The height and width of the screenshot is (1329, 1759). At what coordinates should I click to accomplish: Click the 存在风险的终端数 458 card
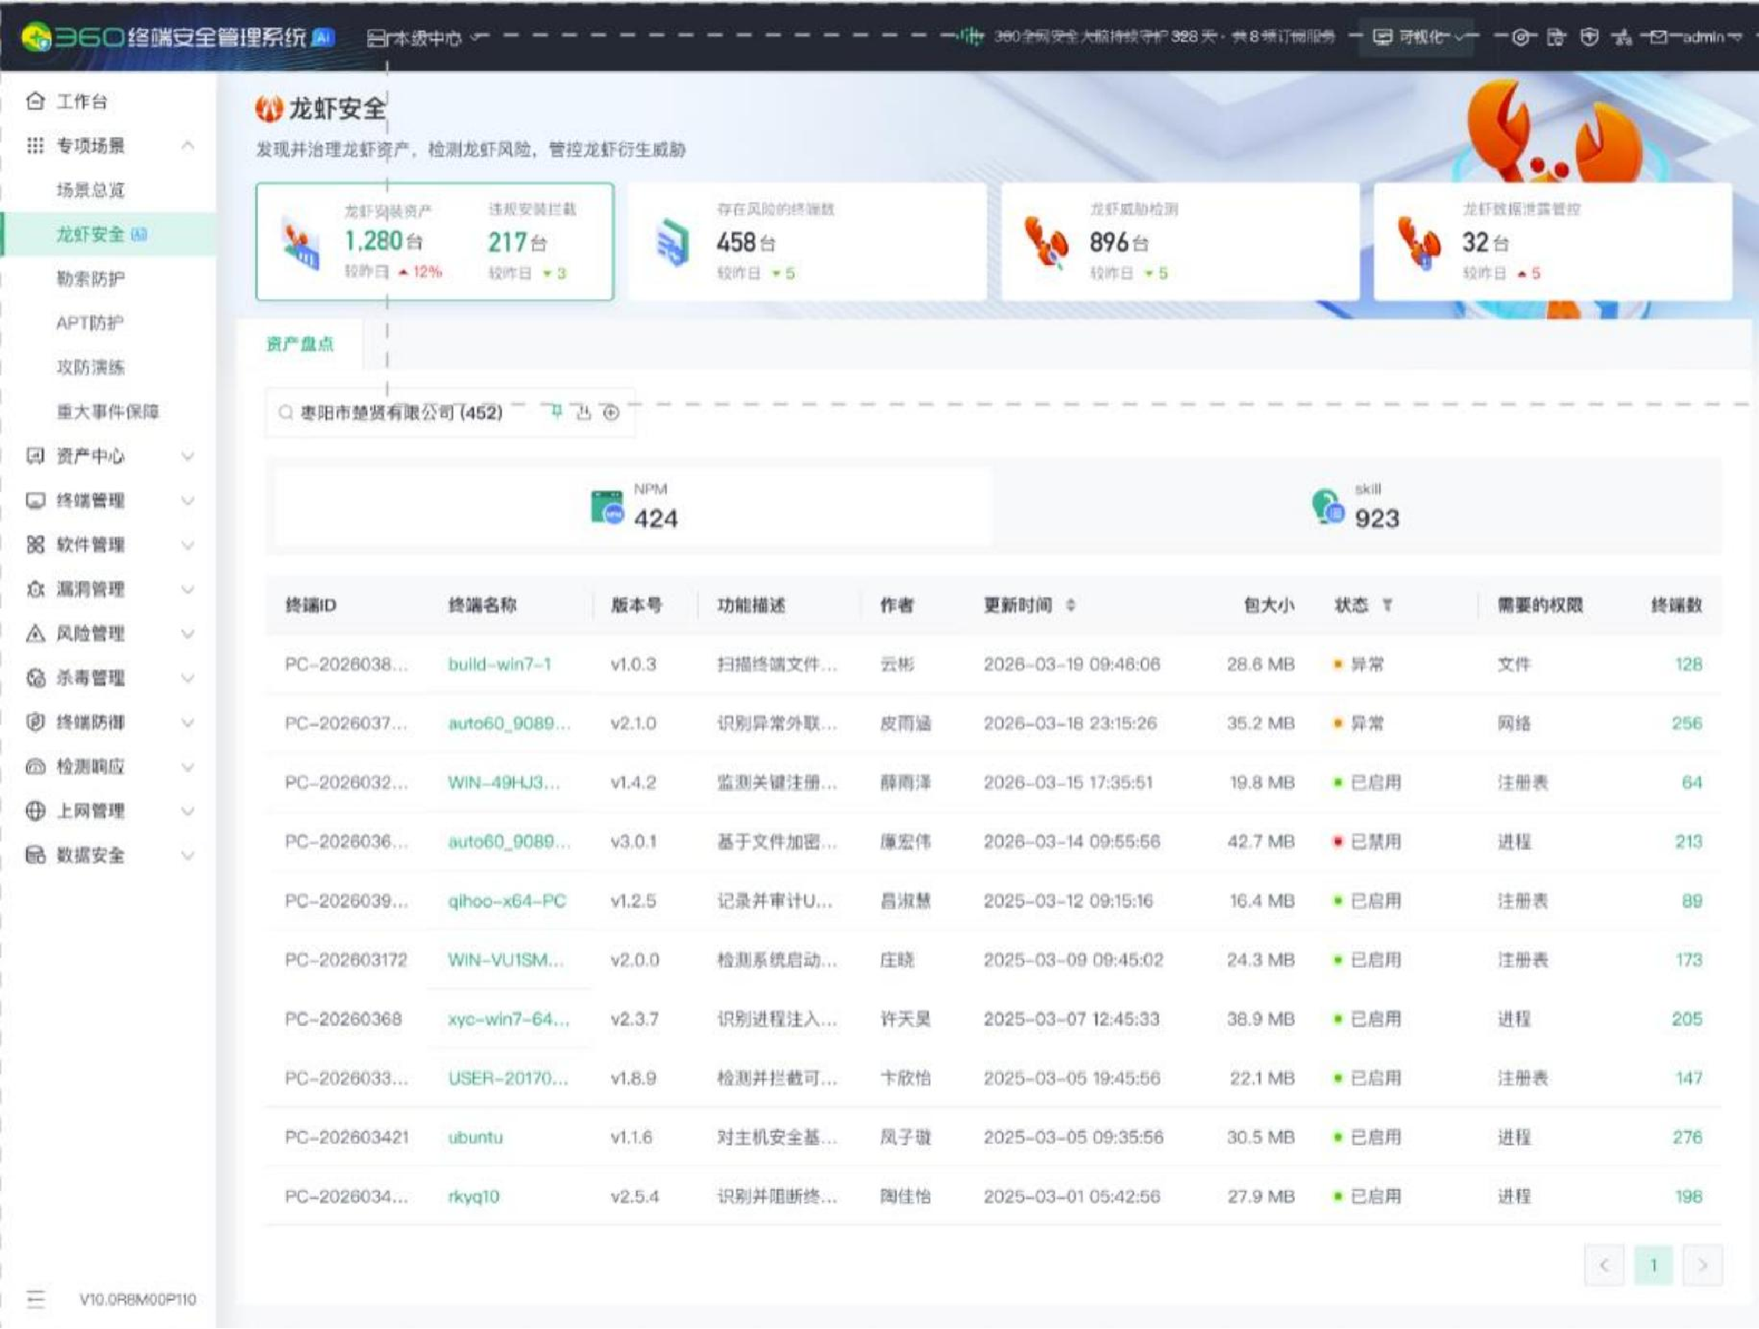[807, 242]
